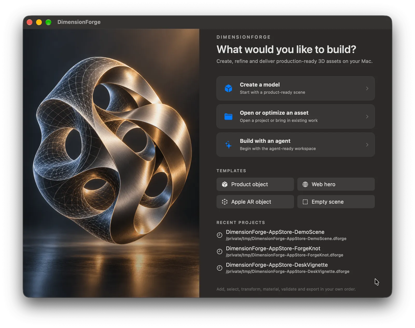Zoom the window with the green button
This screenshot has height=328, width=415.
[48, 22]
